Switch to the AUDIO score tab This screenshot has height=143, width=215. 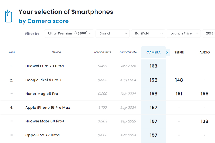click(x=204, y=53)
